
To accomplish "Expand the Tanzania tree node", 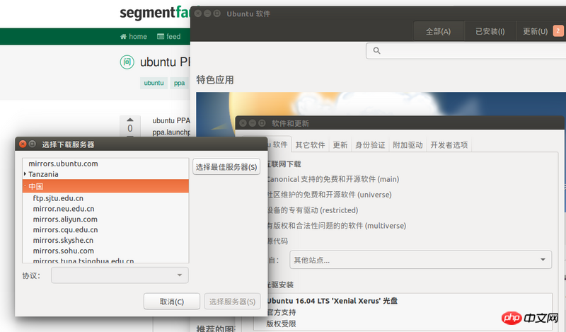I will [x=25, y=173].
